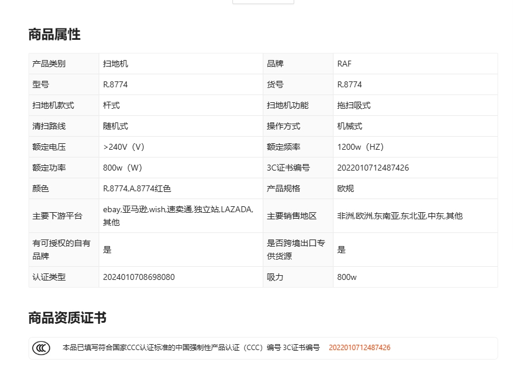
Task: Open the orange 3C certificate number link
Action: pyautogui.click(x=359, y=348)
